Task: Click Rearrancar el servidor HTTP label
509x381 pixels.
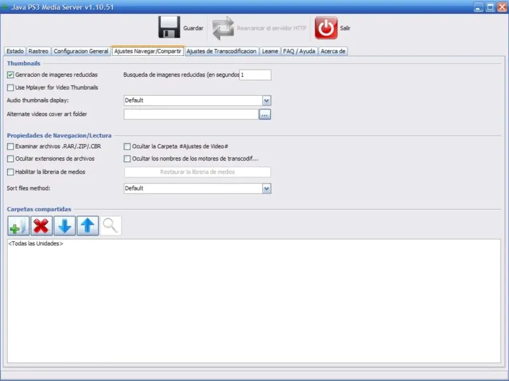Action: pos(272,28)
